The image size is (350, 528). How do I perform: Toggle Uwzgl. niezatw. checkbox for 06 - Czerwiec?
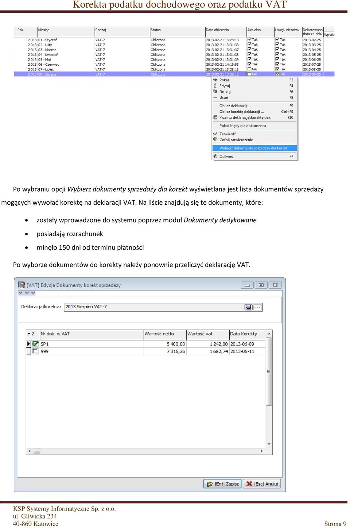click(277, 64)
